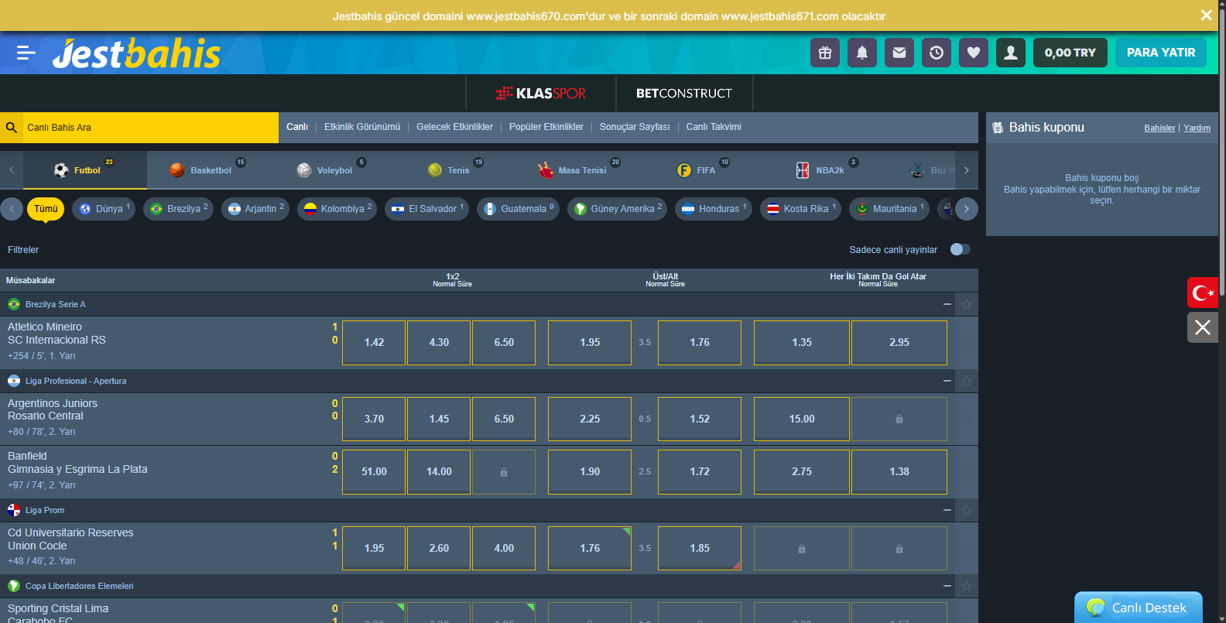The height and width of the screenshot is (623, 1226).
Task: Open the messages envelope icon
Action: (899, 53)
